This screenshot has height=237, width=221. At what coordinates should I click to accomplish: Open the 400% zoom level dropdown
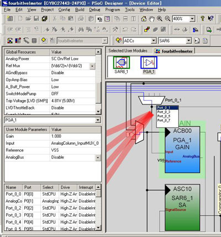(x=192, y=19)
